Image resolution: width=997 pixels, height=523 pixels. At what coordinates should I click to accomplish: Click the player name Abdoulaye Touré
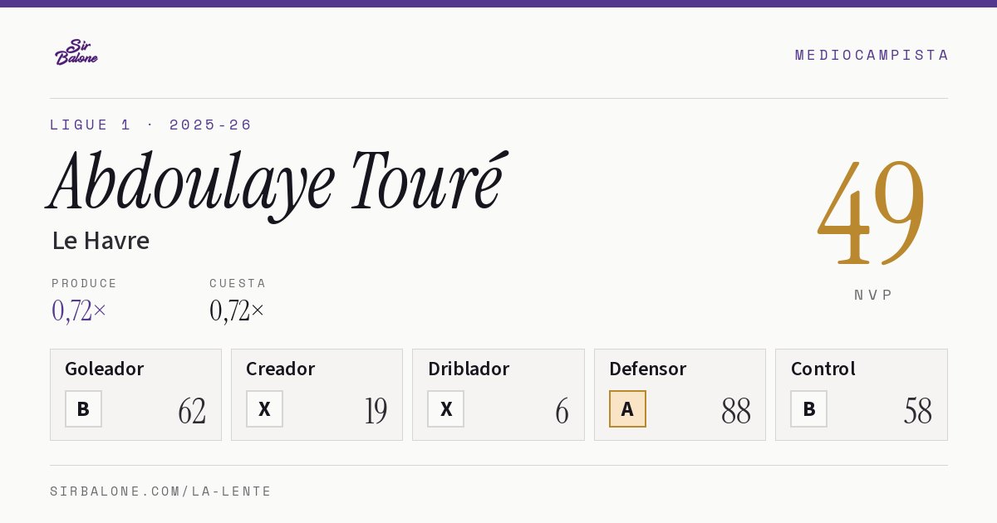(277, 183)
